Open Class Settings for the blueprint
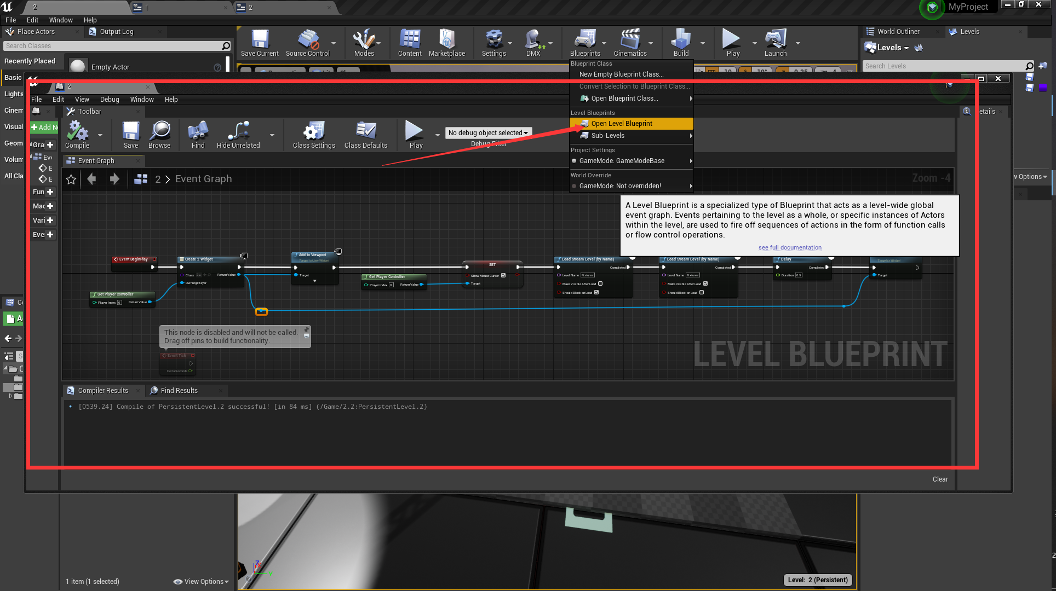 pyautogui.click(x=313, y=133)
